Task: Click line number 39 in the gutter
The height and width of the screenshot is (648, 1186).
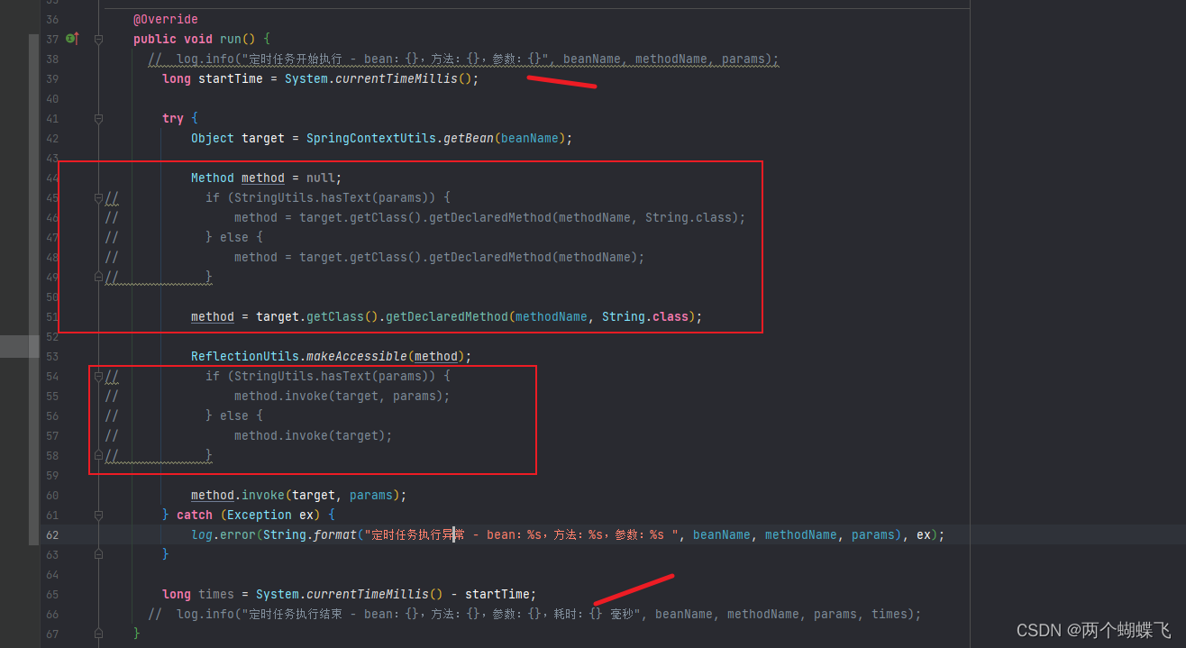Action: click(51, 78)
